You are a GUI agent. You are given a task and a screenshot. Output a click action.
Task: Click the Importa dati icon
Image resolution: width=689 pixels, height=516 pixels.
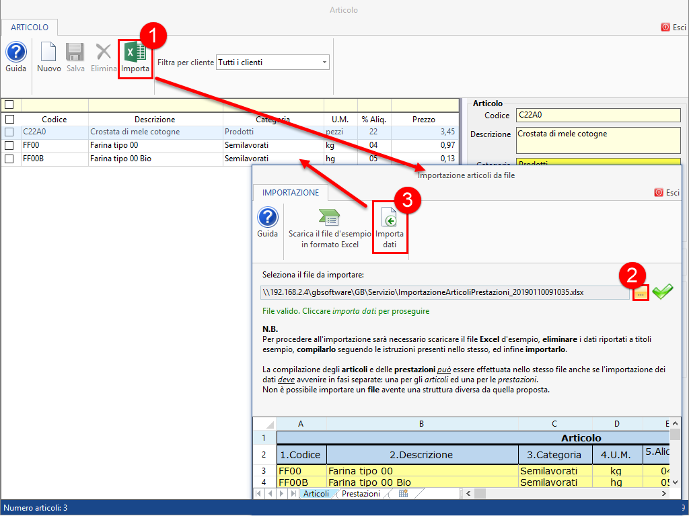click(x=390, y=218)
